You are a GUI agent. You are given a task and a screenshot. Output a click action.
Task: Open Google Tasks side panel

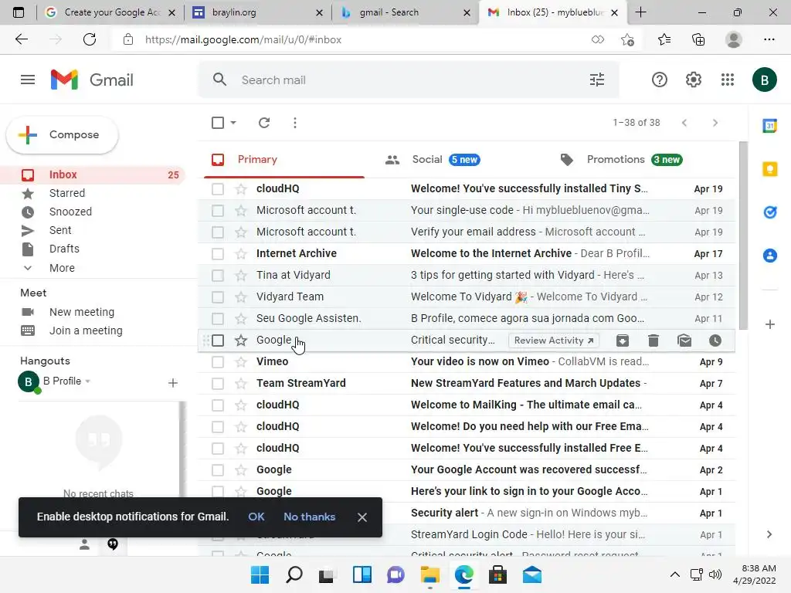click(x=770, y=212)
